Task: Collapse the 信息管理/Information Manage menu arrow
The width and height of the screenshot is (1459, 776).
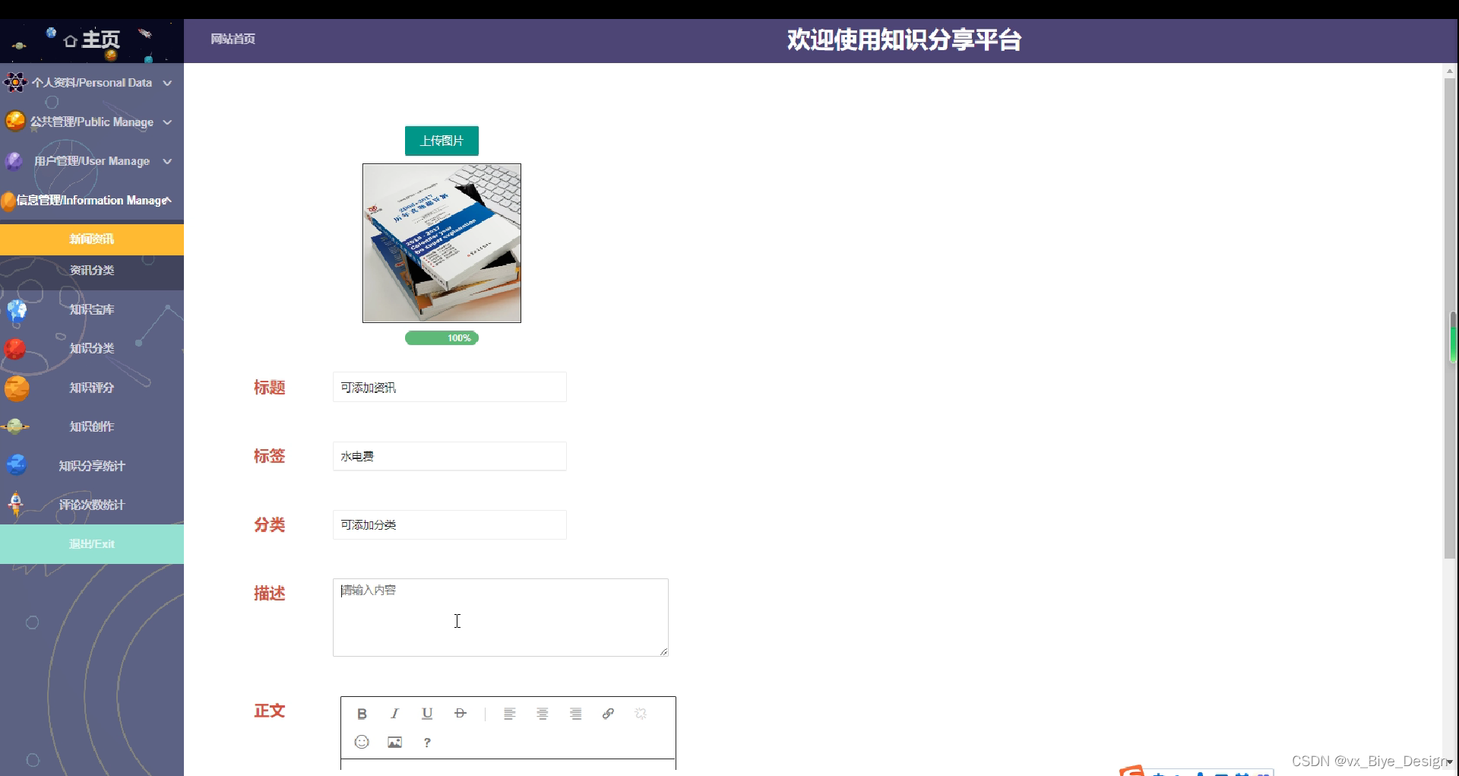Action: (x=168, y=200)
